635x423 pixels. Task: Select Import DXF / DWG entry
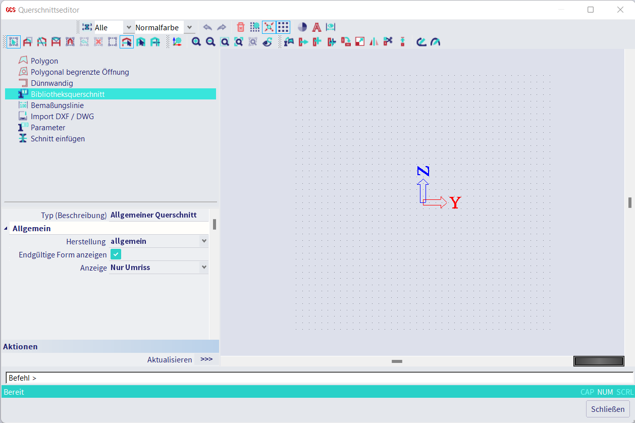click(x=62, y=117)
